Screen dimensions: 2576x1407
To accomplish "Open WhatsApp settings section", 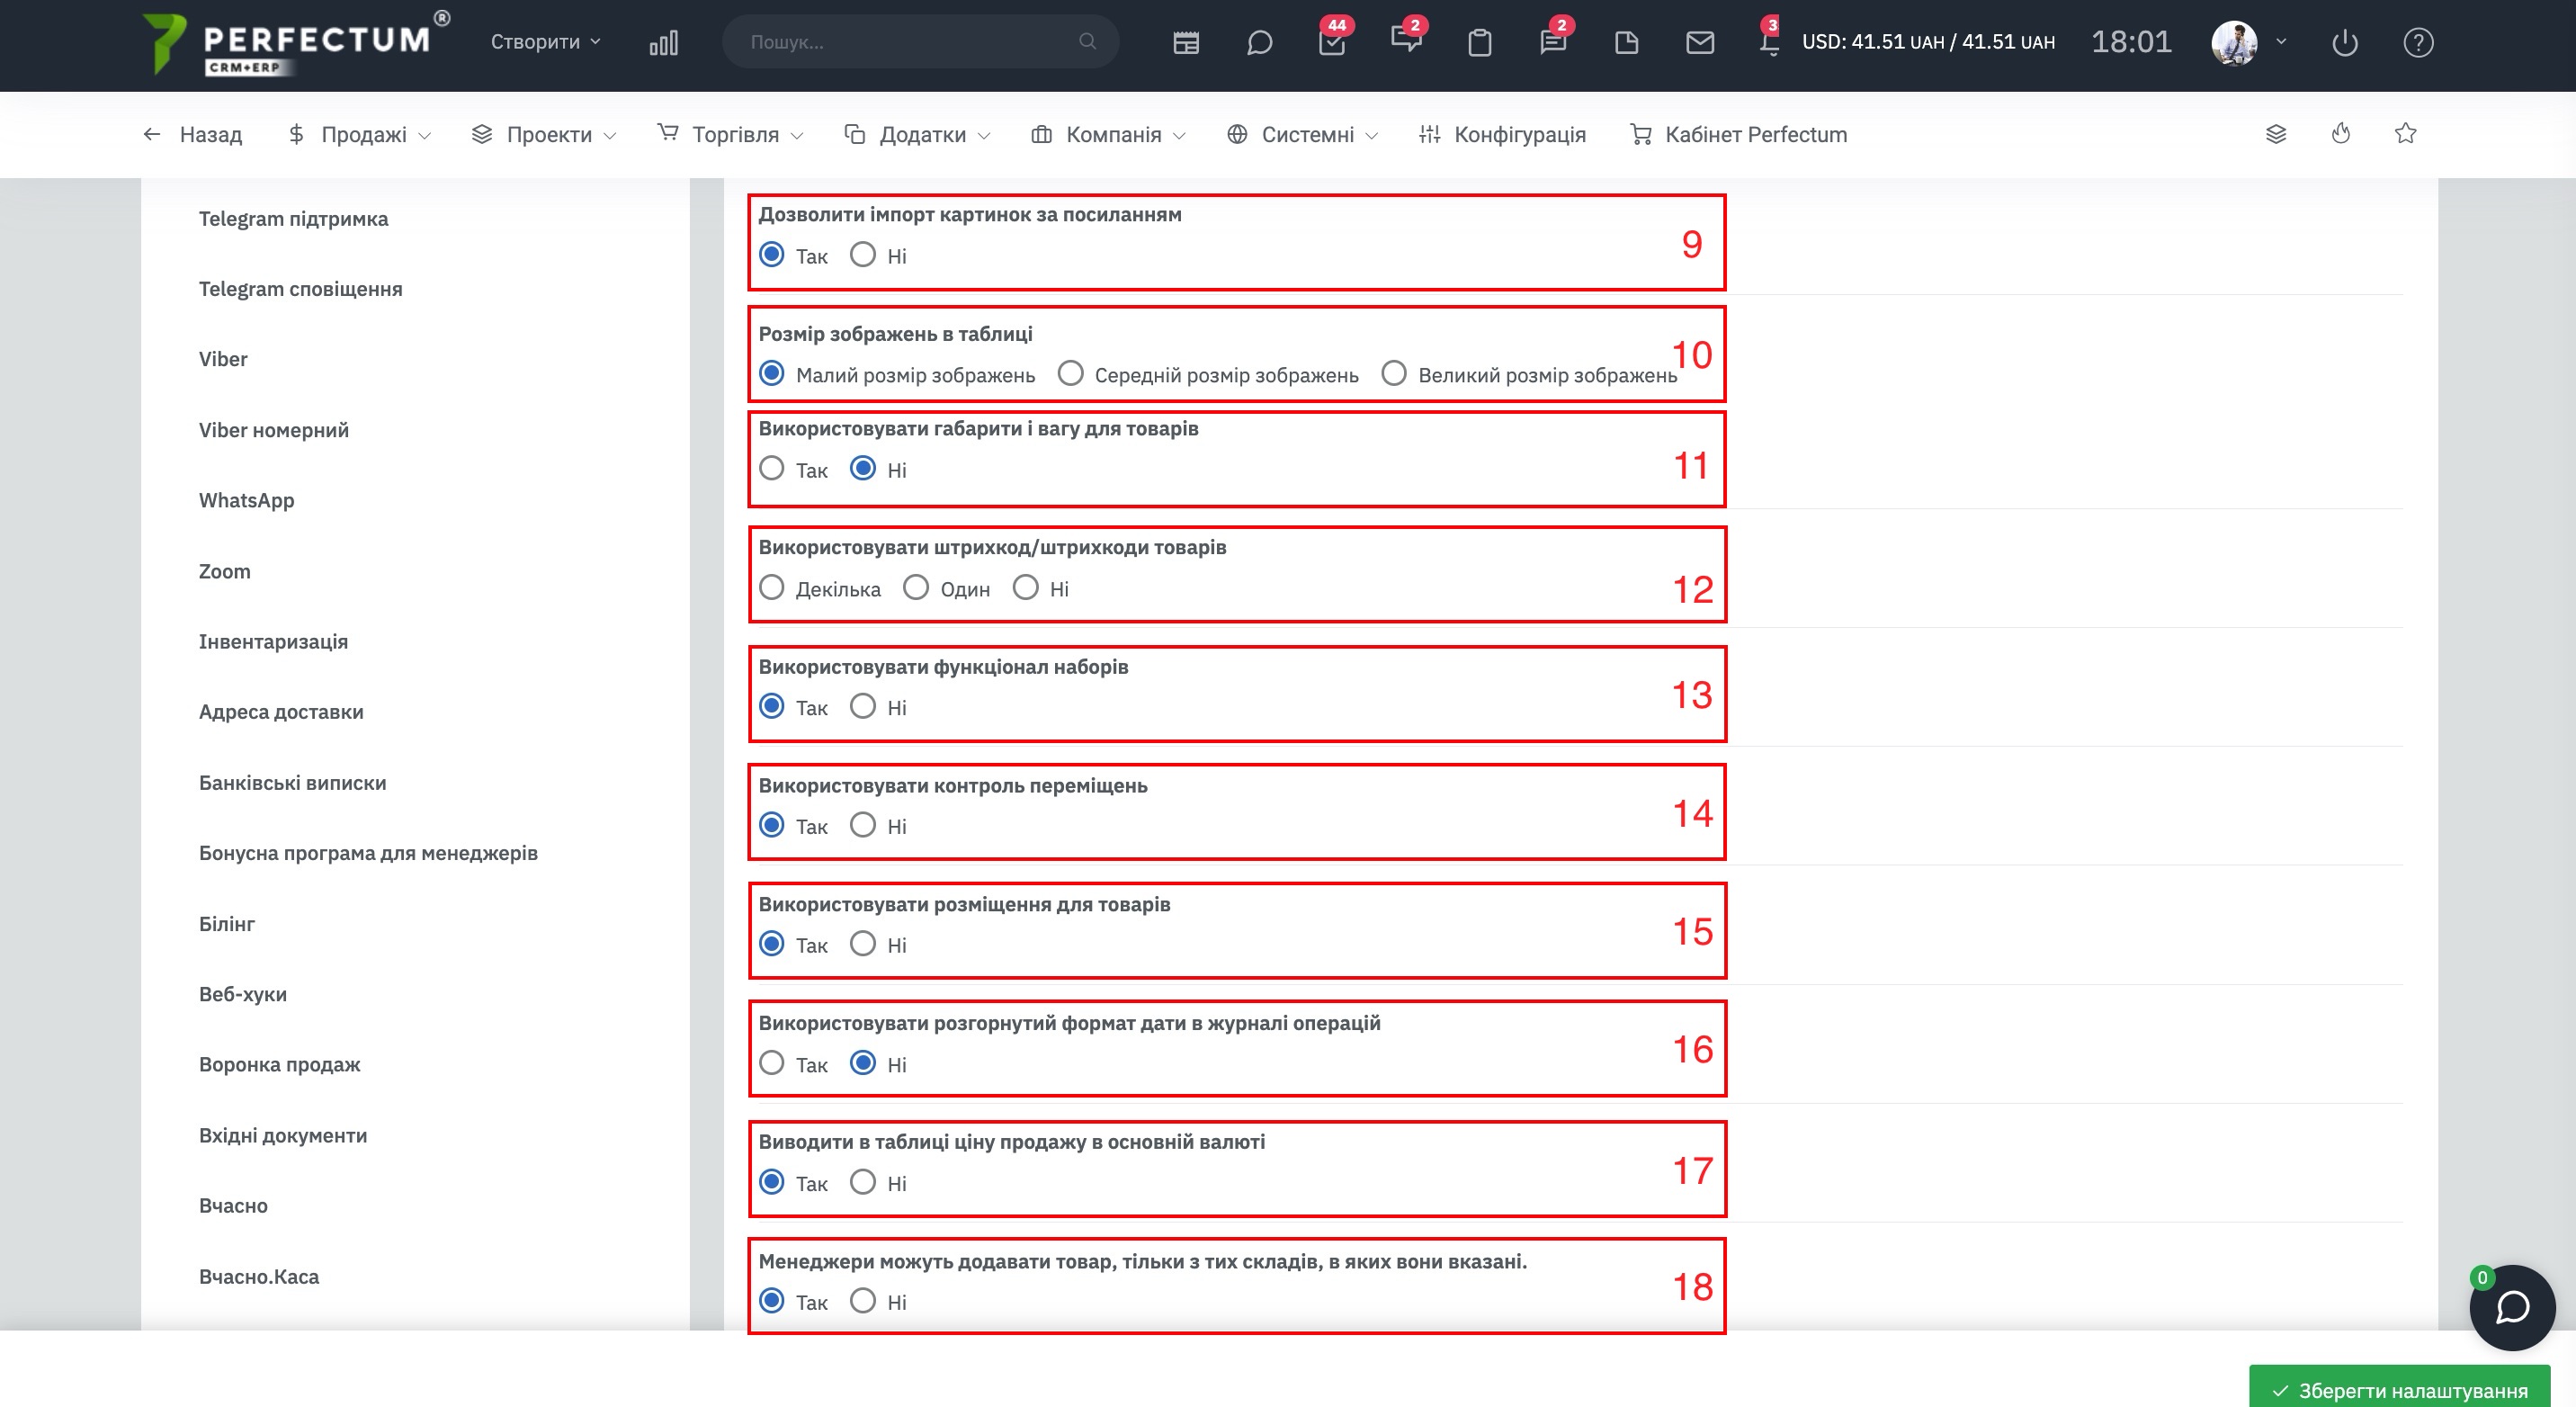I will tap(246, 500).
